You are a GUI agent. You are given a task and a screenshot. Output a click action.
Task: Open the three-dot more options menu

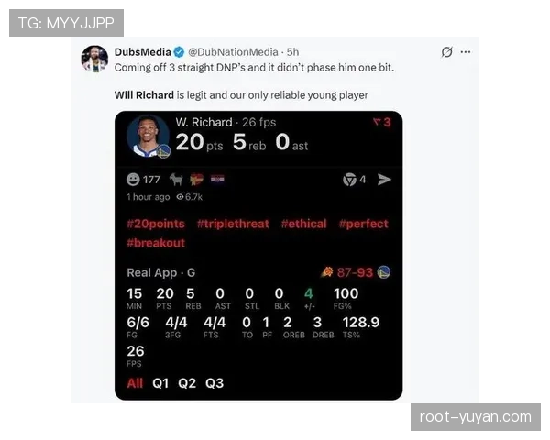click(466, 52)
